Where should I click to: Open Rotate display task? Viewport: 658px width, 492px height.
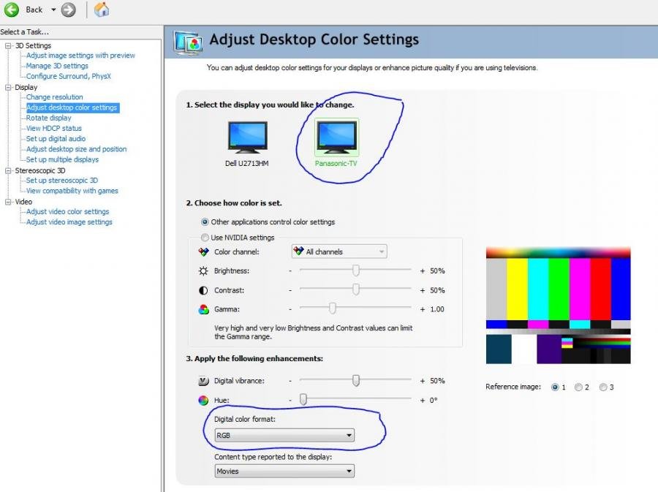[x=49, y=118]
